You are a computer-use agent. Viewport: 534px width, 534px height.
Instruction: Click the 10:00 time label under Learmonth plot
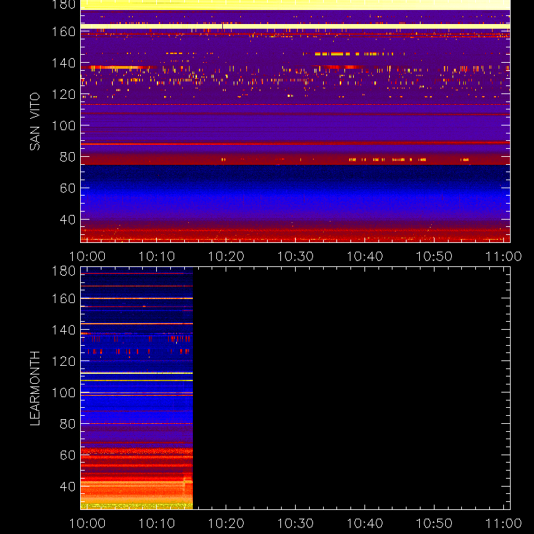pos(87,523)
